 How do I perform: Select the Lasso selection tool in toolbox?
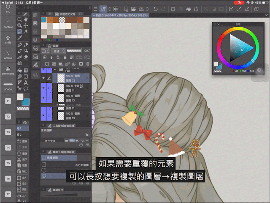click(x=20, y=31)
